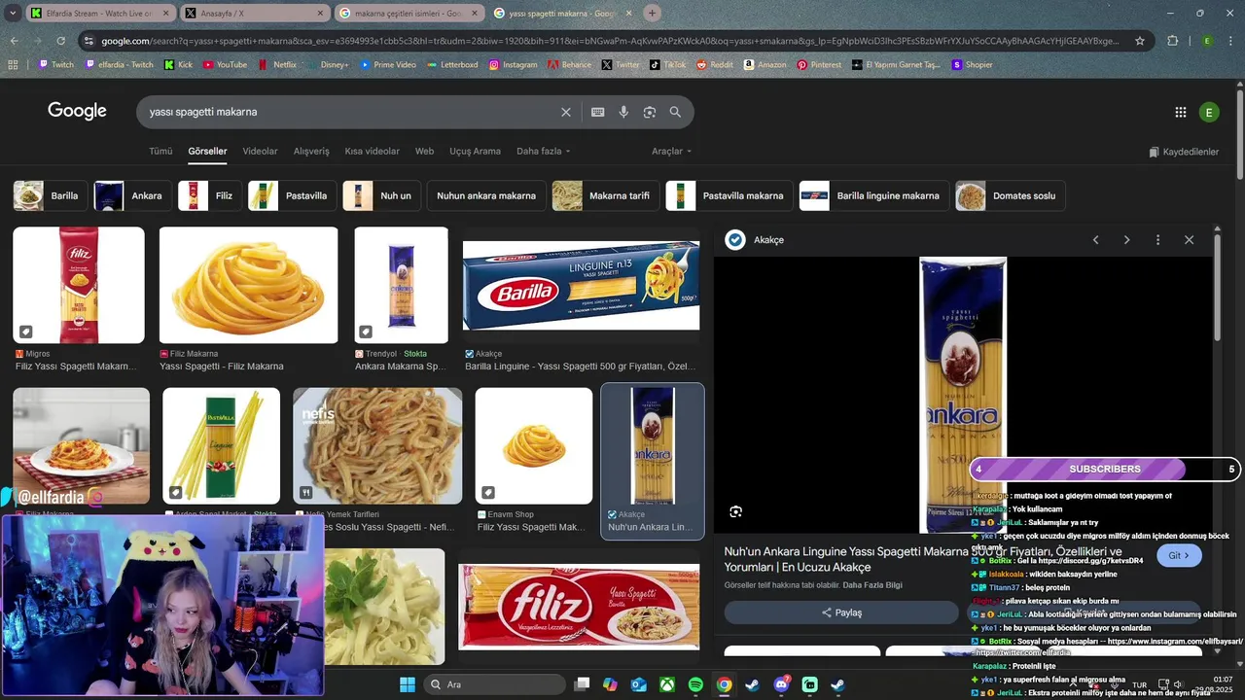The height and width of the screenshot is (700, 1245).
Task: Go back to the previous page
Action: [14, 41]
